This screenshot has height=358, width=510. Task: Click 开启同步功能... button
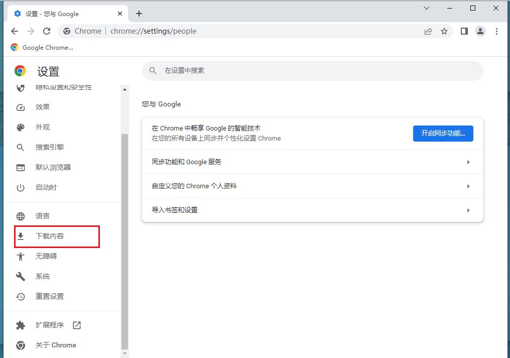(x=443, y=134)
